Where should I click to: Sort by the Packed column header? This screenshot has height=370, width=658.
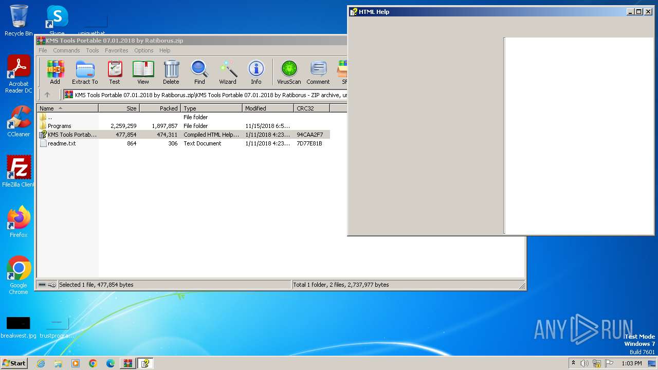point(160,108)
